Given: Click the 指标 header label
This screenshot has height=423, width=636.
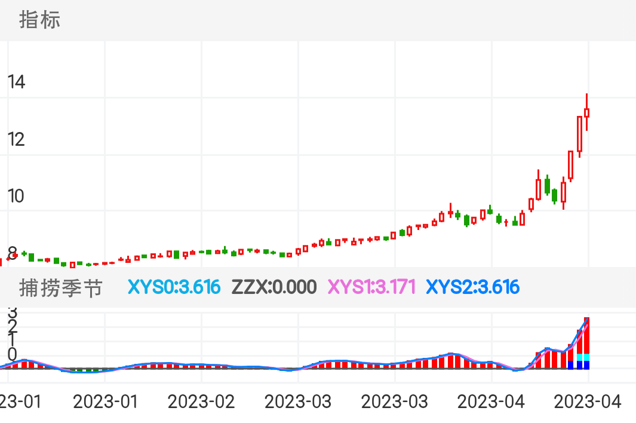Looking at the screenshot, I should 40,20.
